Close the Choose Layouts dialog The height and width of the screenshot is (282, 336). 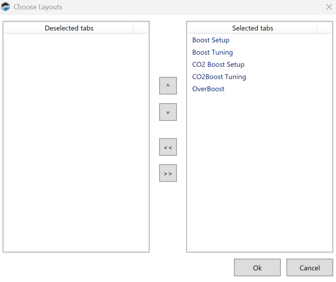pyautogui.click(x=329, y=7)
